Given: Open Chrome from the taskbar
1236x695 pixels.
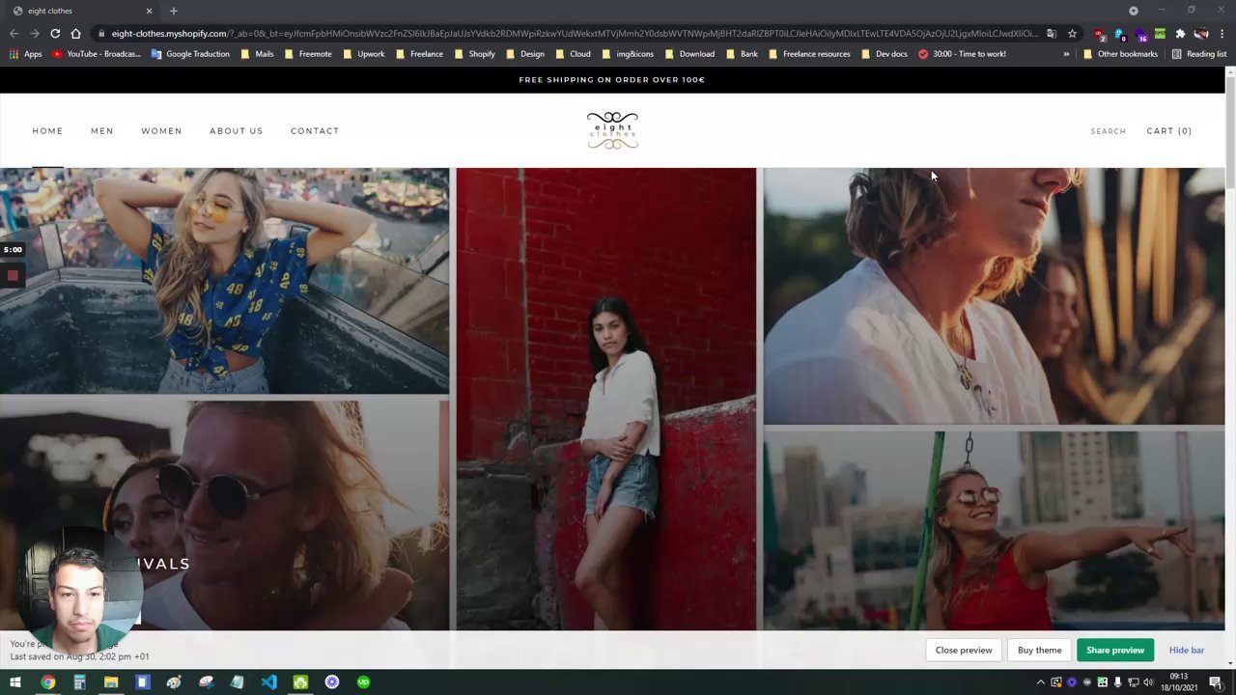Looking at the screenshot, I should click(x=47, y=682).
